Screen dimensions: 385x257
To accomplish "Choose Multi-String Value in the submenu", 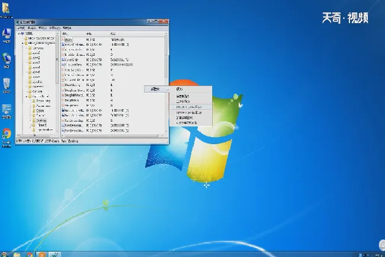I will click(x=191, y=118).
